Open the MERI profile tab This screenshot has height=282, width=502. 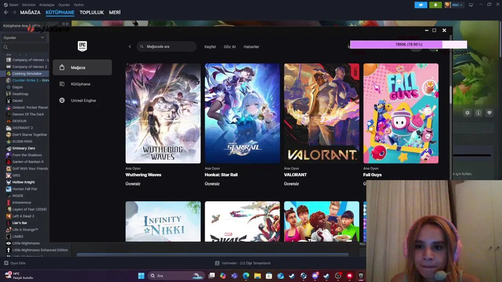pyautogui.click(x=115, y=13)
